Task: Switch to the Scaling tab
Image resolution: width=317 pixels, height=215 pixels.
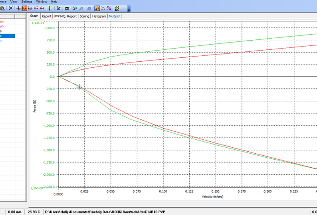Action: (x=84, y=16)
